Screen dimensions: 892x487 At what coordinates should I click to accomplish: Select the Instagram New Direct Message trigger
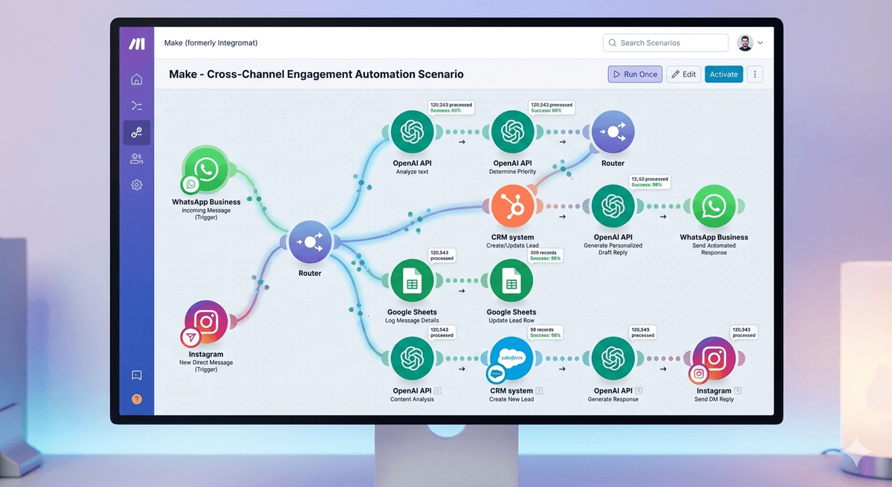click(206, 322)
